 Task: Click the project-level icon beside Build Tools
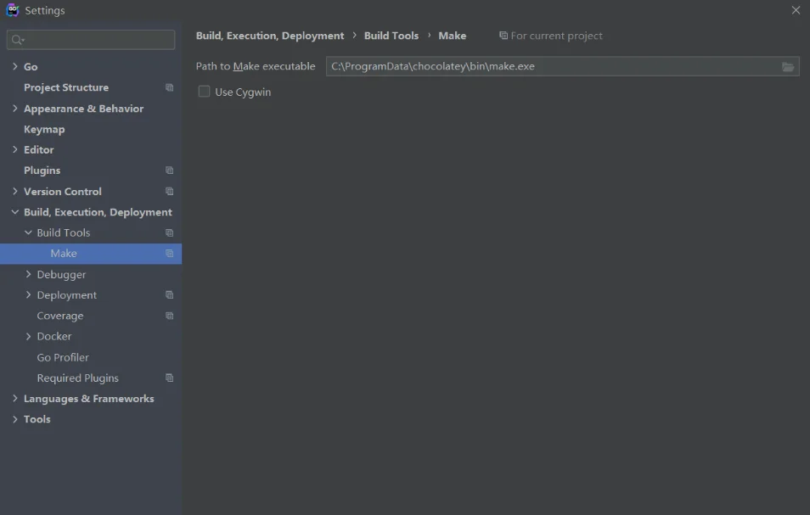[170, 232]
